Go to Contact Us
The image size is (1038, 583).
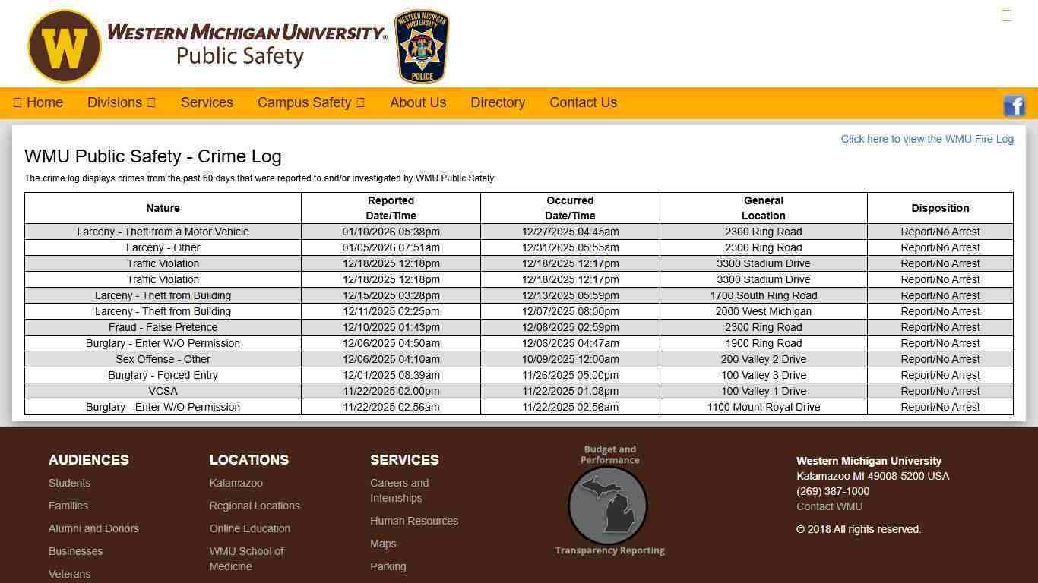pyautogui.click(x=583, y=102)
